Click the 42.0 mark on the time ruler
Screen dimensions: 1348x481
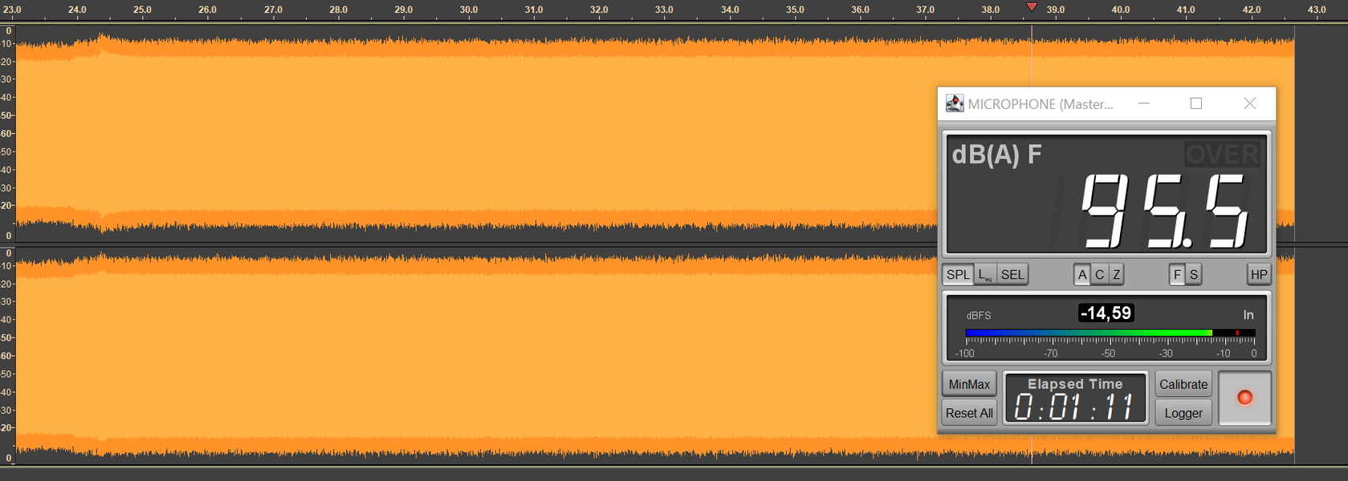[1251, 10]
